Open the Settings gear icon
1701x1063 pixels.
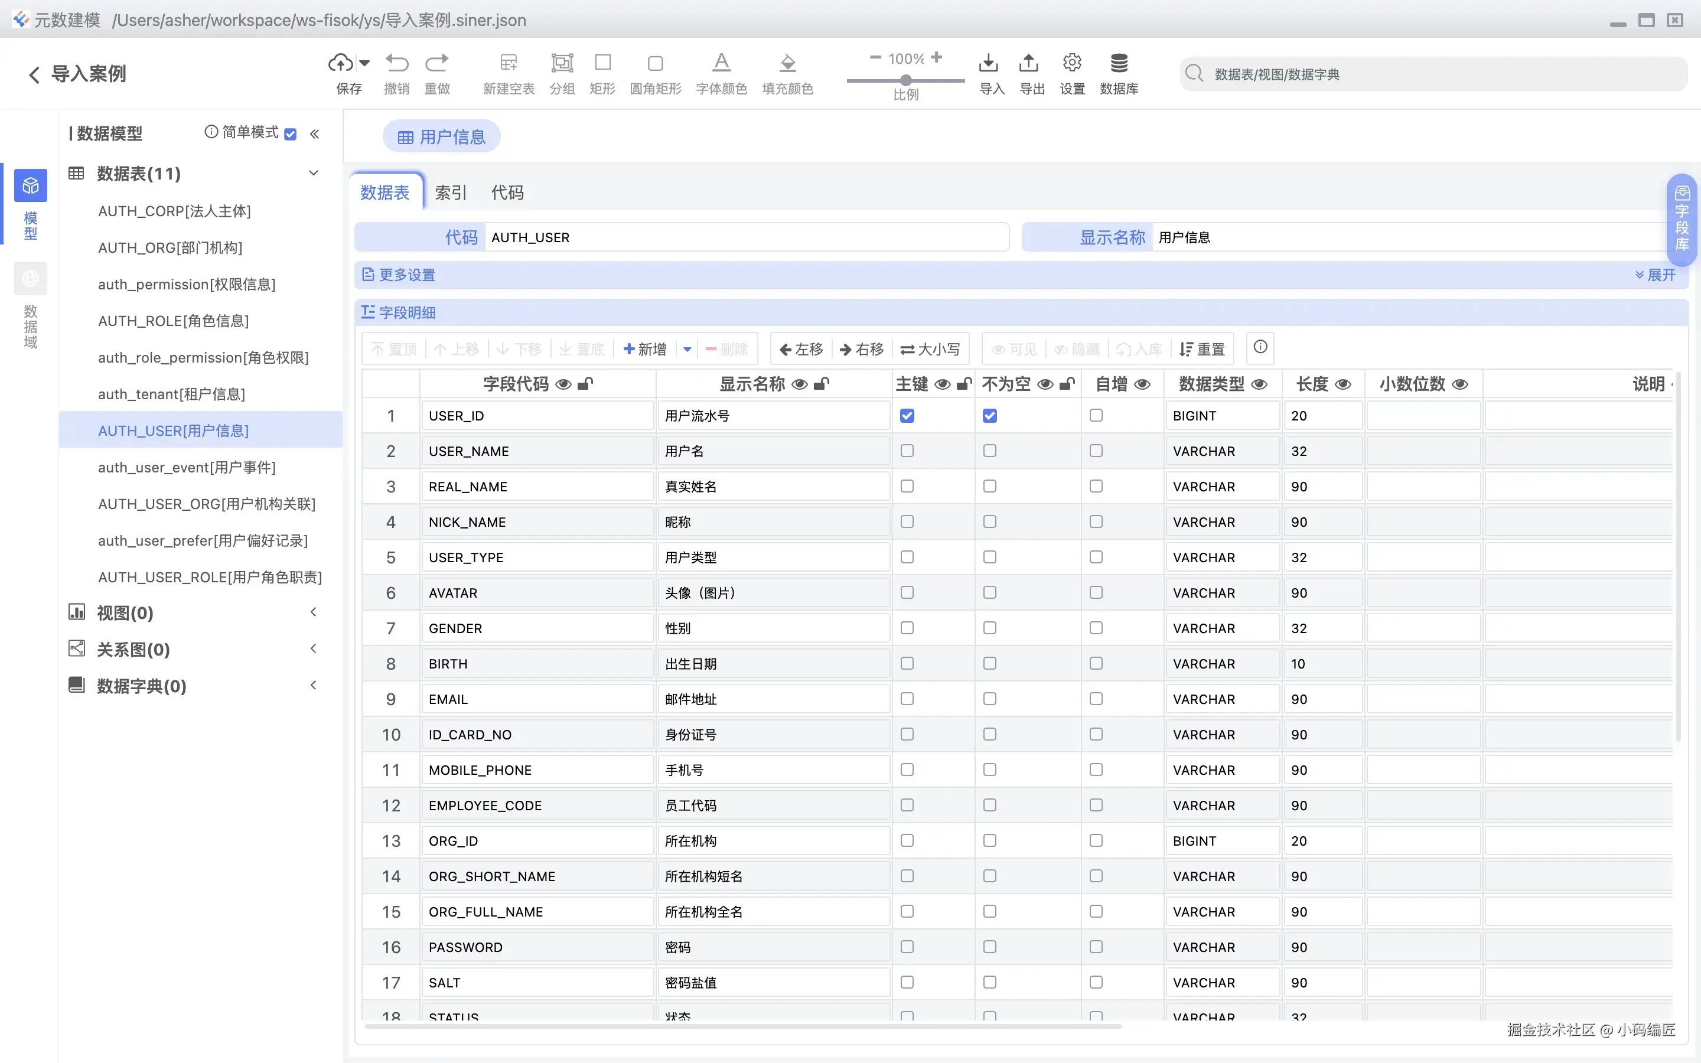1072,63
